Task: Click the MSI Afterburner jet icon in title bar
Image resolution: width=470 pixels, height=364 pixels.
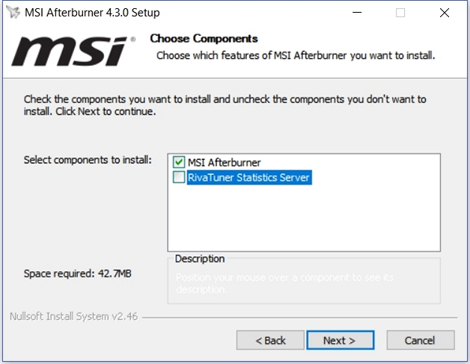Action: click(x=13, y=12)
